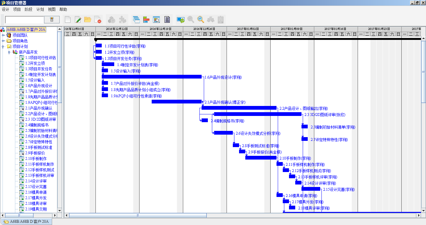
Task: Click the search button beside the text field
Action: (x=52, y=20)
